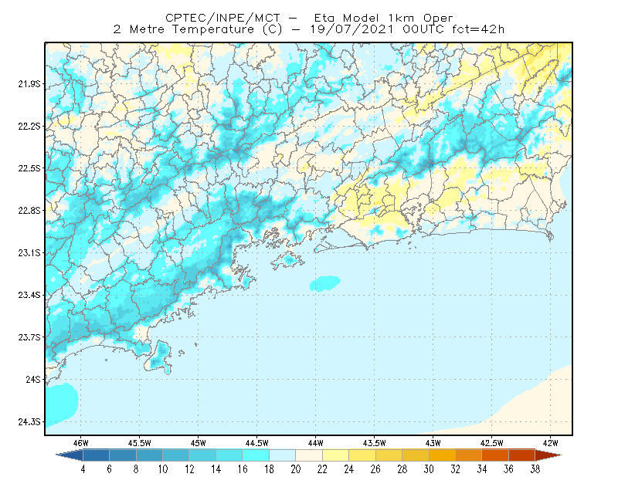Click the 20-22 cream legend swatch
The image size is (618, 477).
point(309,455)
